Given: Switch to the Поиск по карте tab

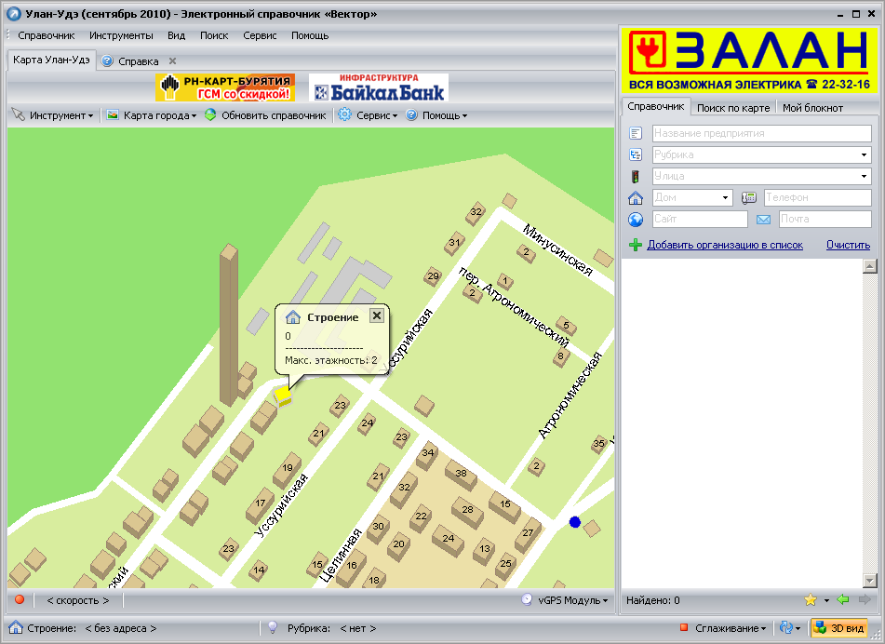Looking at the screenshot, I should click(733, 108).
